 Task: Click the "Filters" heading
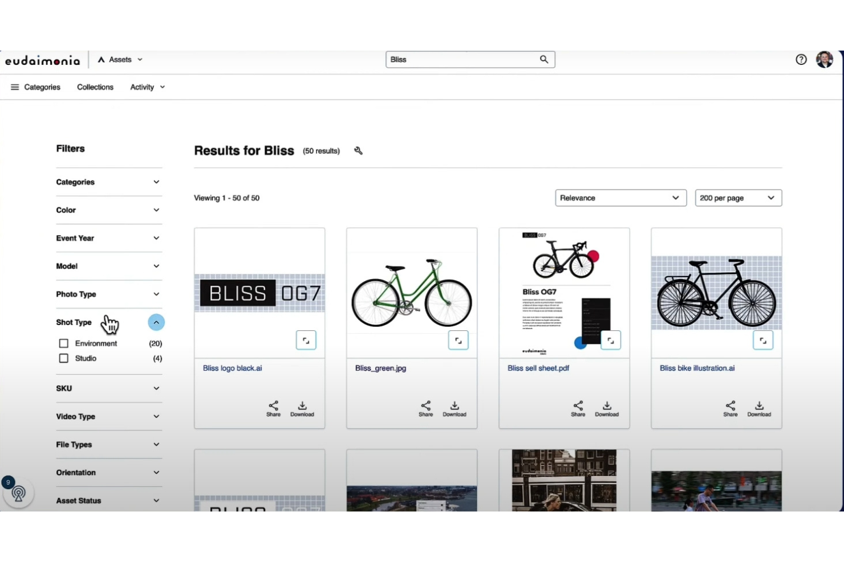click(70, 149)
